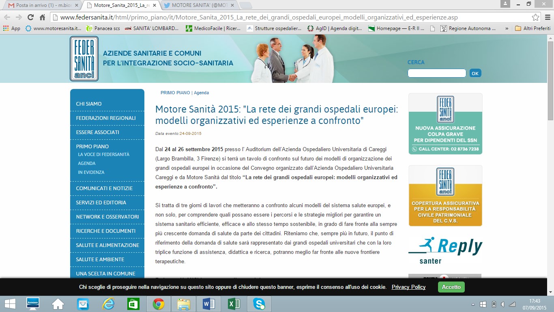Open the Apps shortcut in bookmarks bar
This screenshot has width=554, height=312.
[x=11, y=28]
